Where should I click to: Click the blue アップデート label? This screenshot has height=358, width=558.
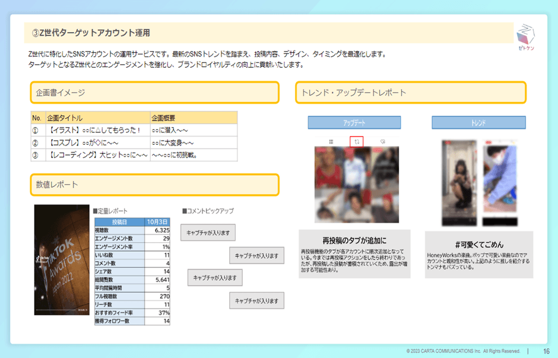click(354, 122)
